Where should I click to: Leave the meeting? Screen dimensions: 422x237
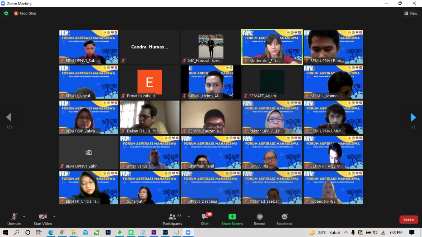(408, 220)
